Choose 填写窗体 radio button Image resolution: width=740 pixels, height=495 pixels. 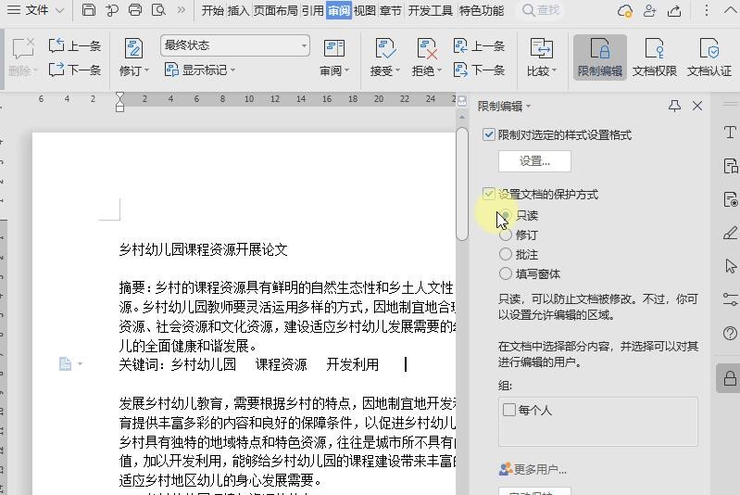point(506,274)
